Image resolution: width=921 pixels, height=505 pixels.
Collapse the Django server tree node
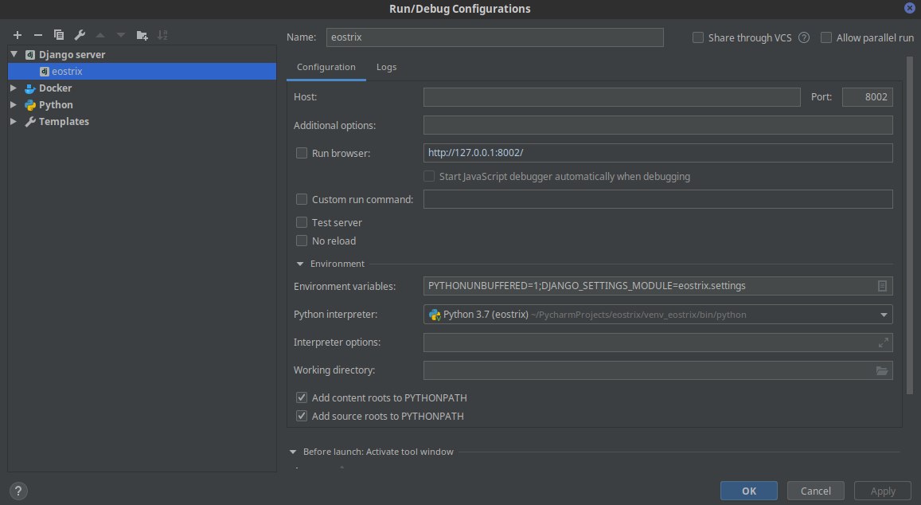click(x=14, y=54)
